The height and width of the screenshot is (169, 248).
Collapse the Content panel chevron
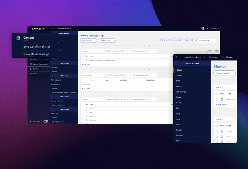point(53,38)
